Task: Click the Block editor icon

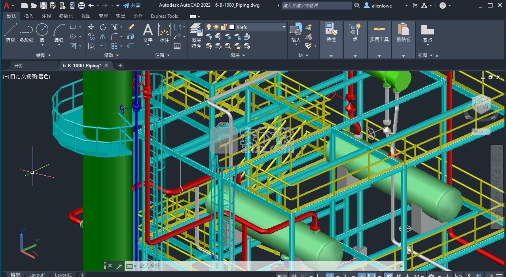Action: coord(309,36)
